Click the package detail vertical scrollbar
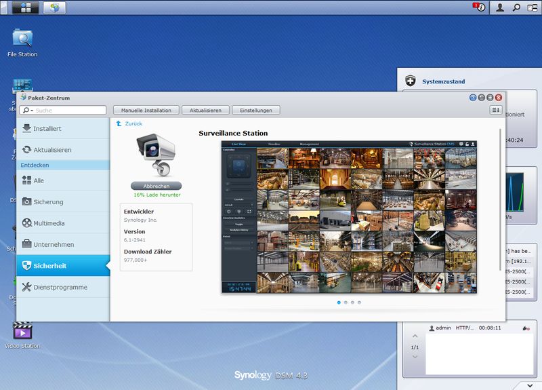This screenshot has height=390, width=542. tap(500, 199)
